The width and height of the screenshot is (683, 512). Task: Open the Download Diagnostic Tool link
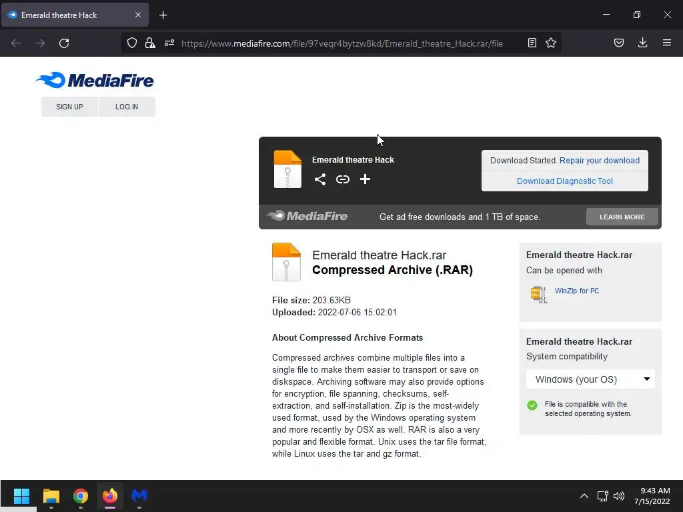(564, 181)
